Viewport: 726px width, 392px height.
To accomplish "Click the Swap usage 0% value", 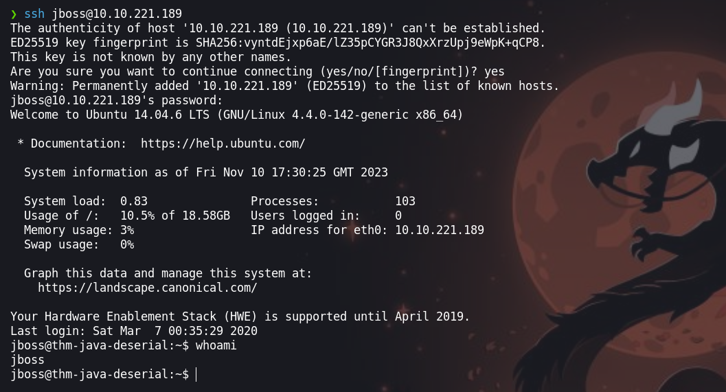I will pos(127,244).
